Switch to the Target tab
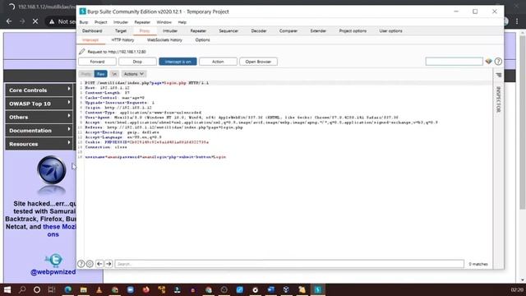The image size is (526, 296). pos(121,31)
